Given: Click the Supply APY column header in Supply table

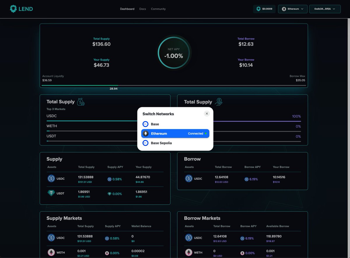Looking at the screenshot, I should point(115,167).
